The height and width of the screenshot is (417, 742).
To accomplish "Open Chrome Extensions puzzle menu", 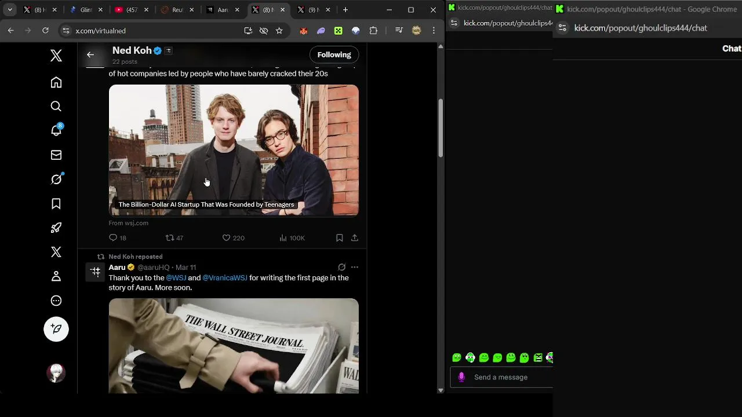I will pos(373,31).
